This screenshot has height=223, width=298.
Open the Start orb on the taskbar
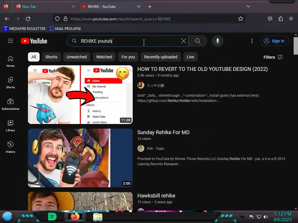[x=8, y=217]
